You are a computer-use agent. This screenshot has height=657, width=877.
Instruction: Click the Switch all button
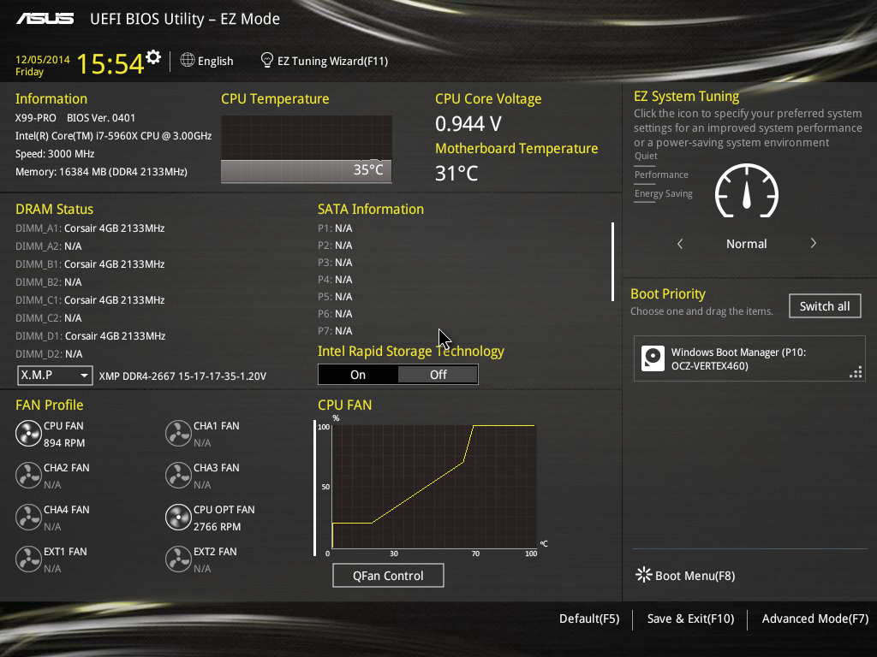click(x=825, y=306)
